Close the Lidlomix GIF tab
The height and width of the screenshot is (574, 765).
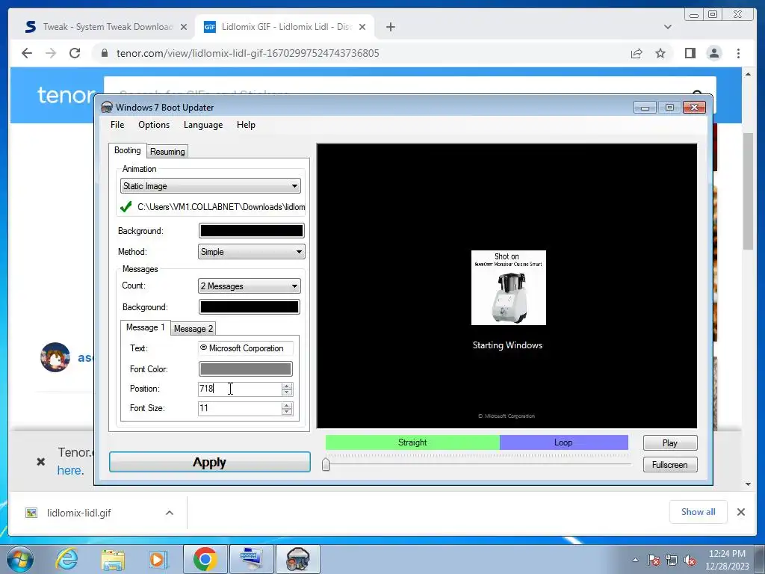(362, 28)
